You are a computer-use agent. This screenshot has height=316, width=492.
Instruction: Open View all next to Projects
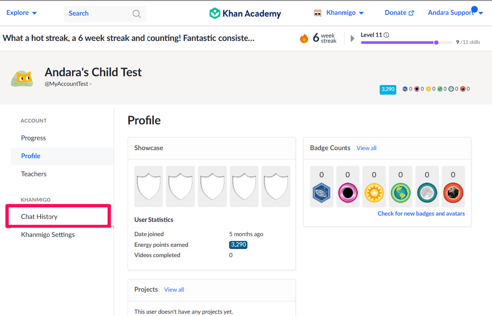tap(174, 290)
